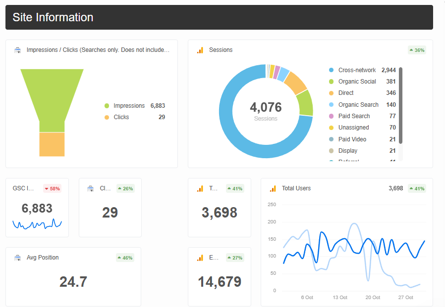Screen dimensions: 445x307
Task: Click the 27 Oct axis label
Action: (405, 298)
